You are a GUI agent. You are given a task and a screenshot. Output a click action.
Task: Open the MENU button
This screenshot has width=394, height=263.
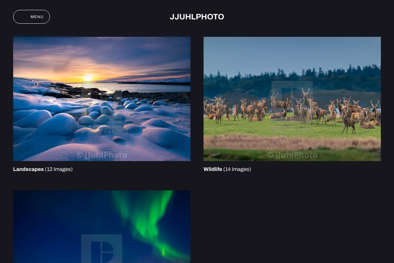coord(32,17)
